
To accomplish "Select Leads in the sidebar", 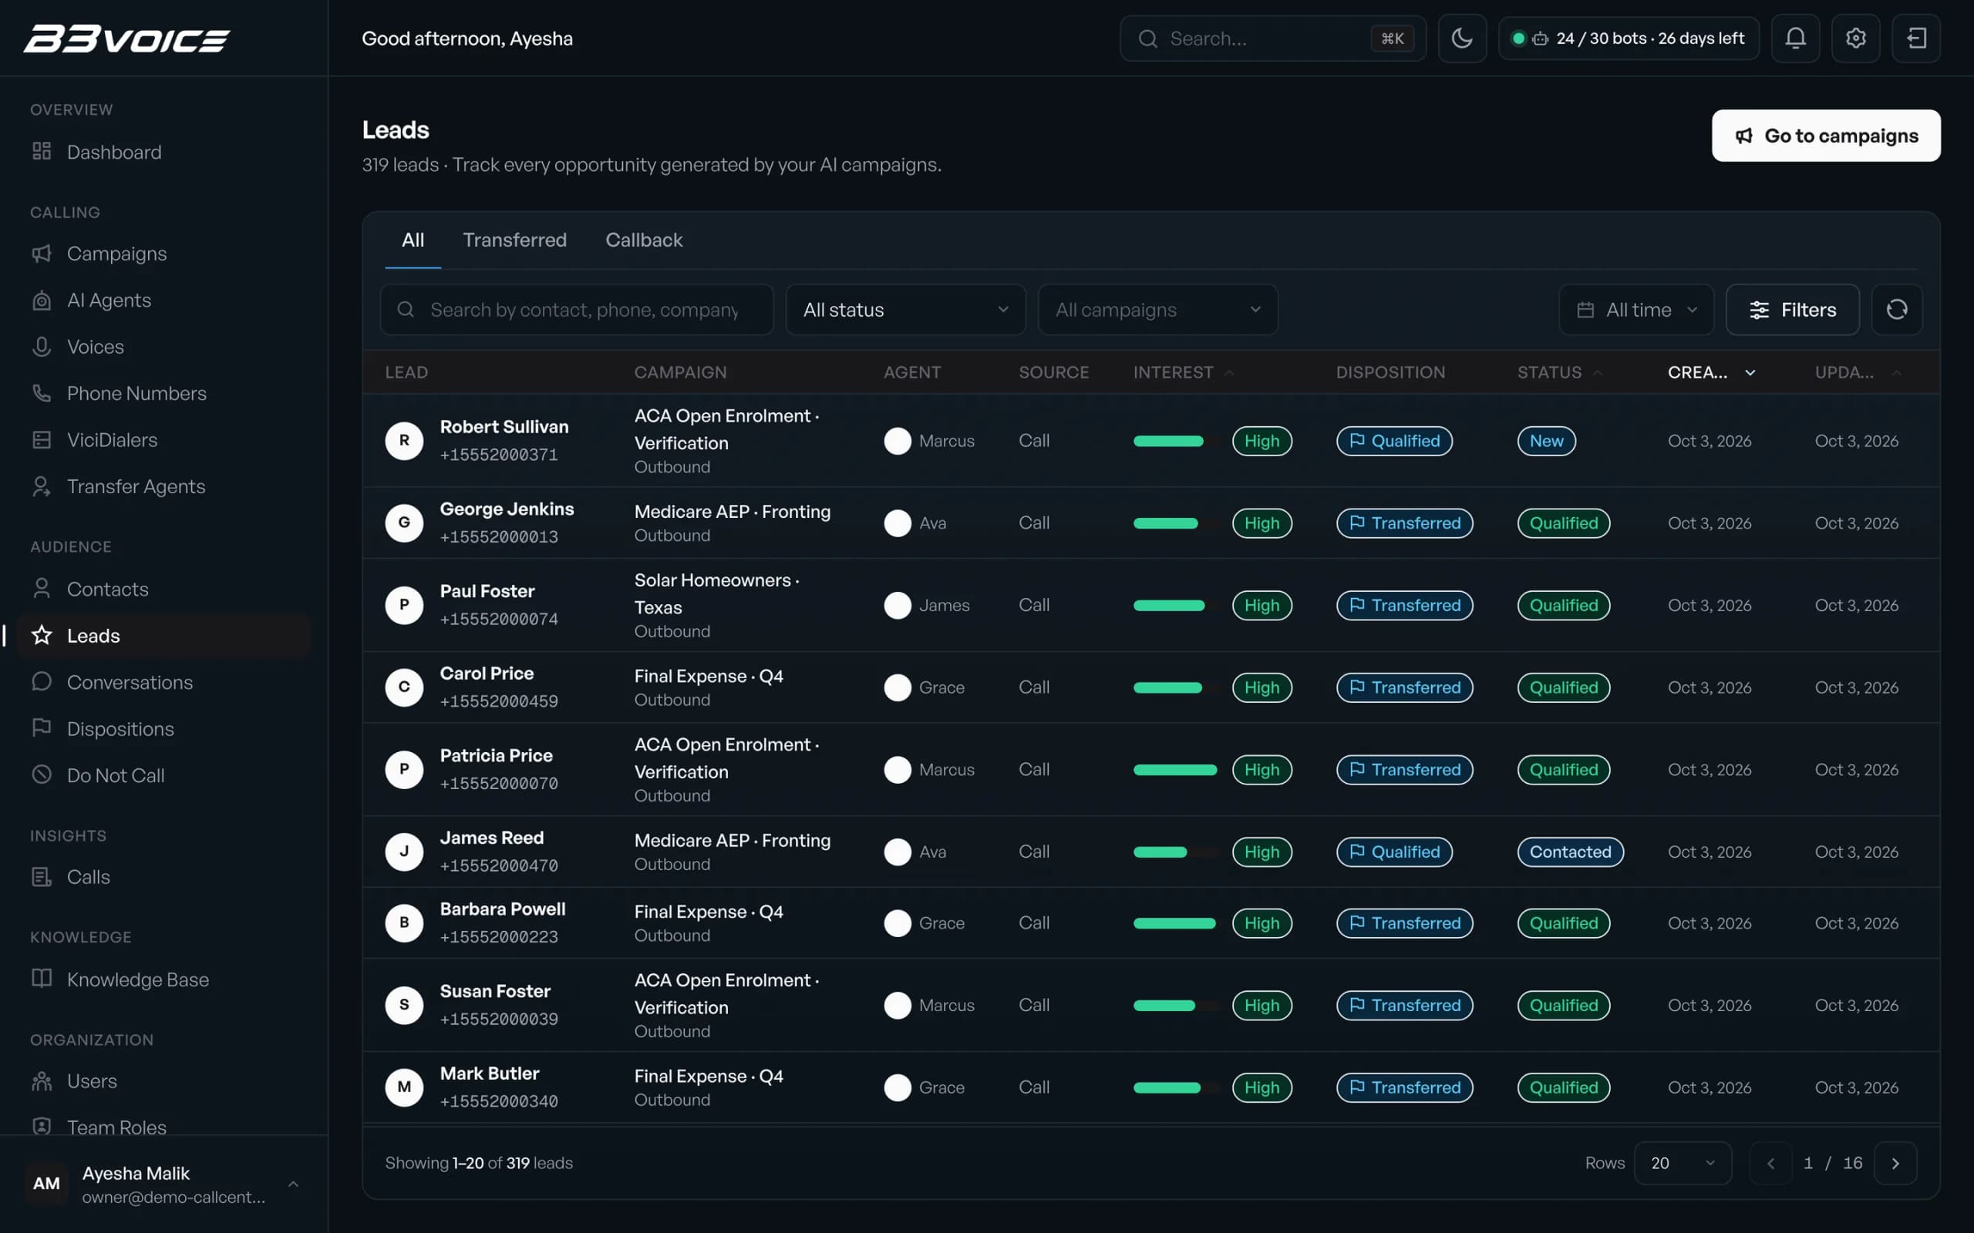I will [x=163, y=635].
